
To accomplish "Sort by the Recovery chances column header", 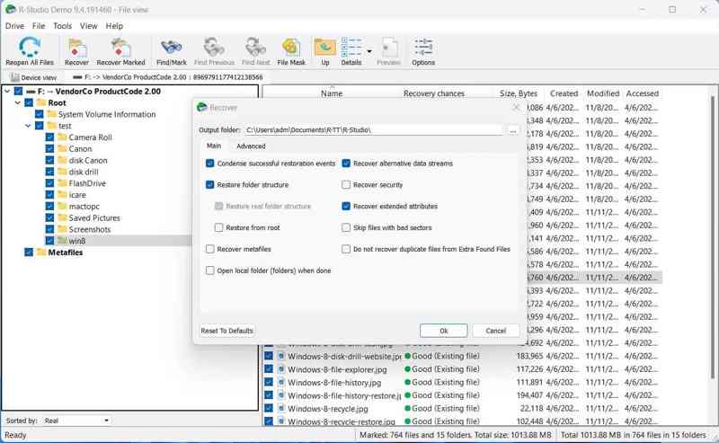I will (x=434, y=93).
